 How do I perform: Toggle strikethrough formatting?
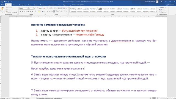pyautogui.click(x=28, y=11)
